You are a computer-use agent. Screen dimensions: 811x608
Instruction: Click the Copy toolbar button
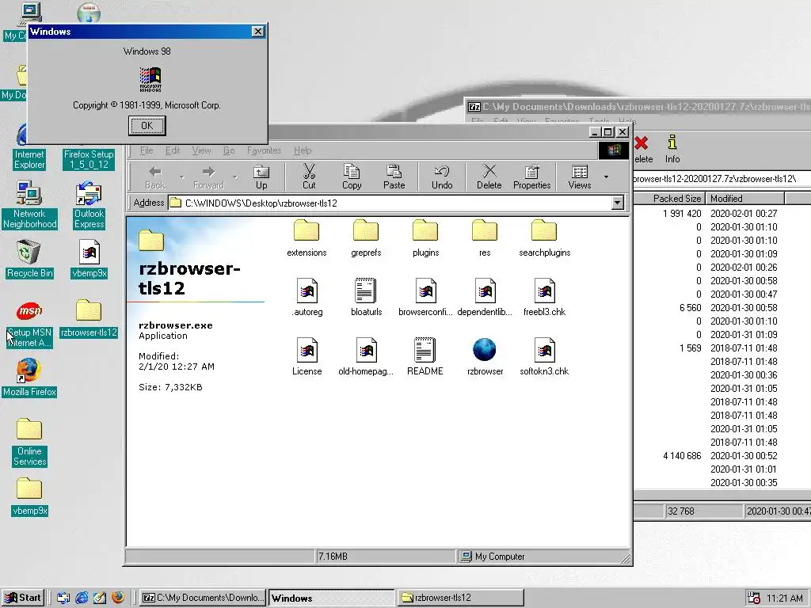click(352, 177)
